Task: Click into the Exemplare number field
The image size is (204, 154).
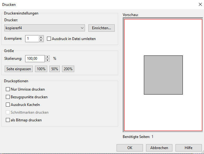Action: point(32,39)
